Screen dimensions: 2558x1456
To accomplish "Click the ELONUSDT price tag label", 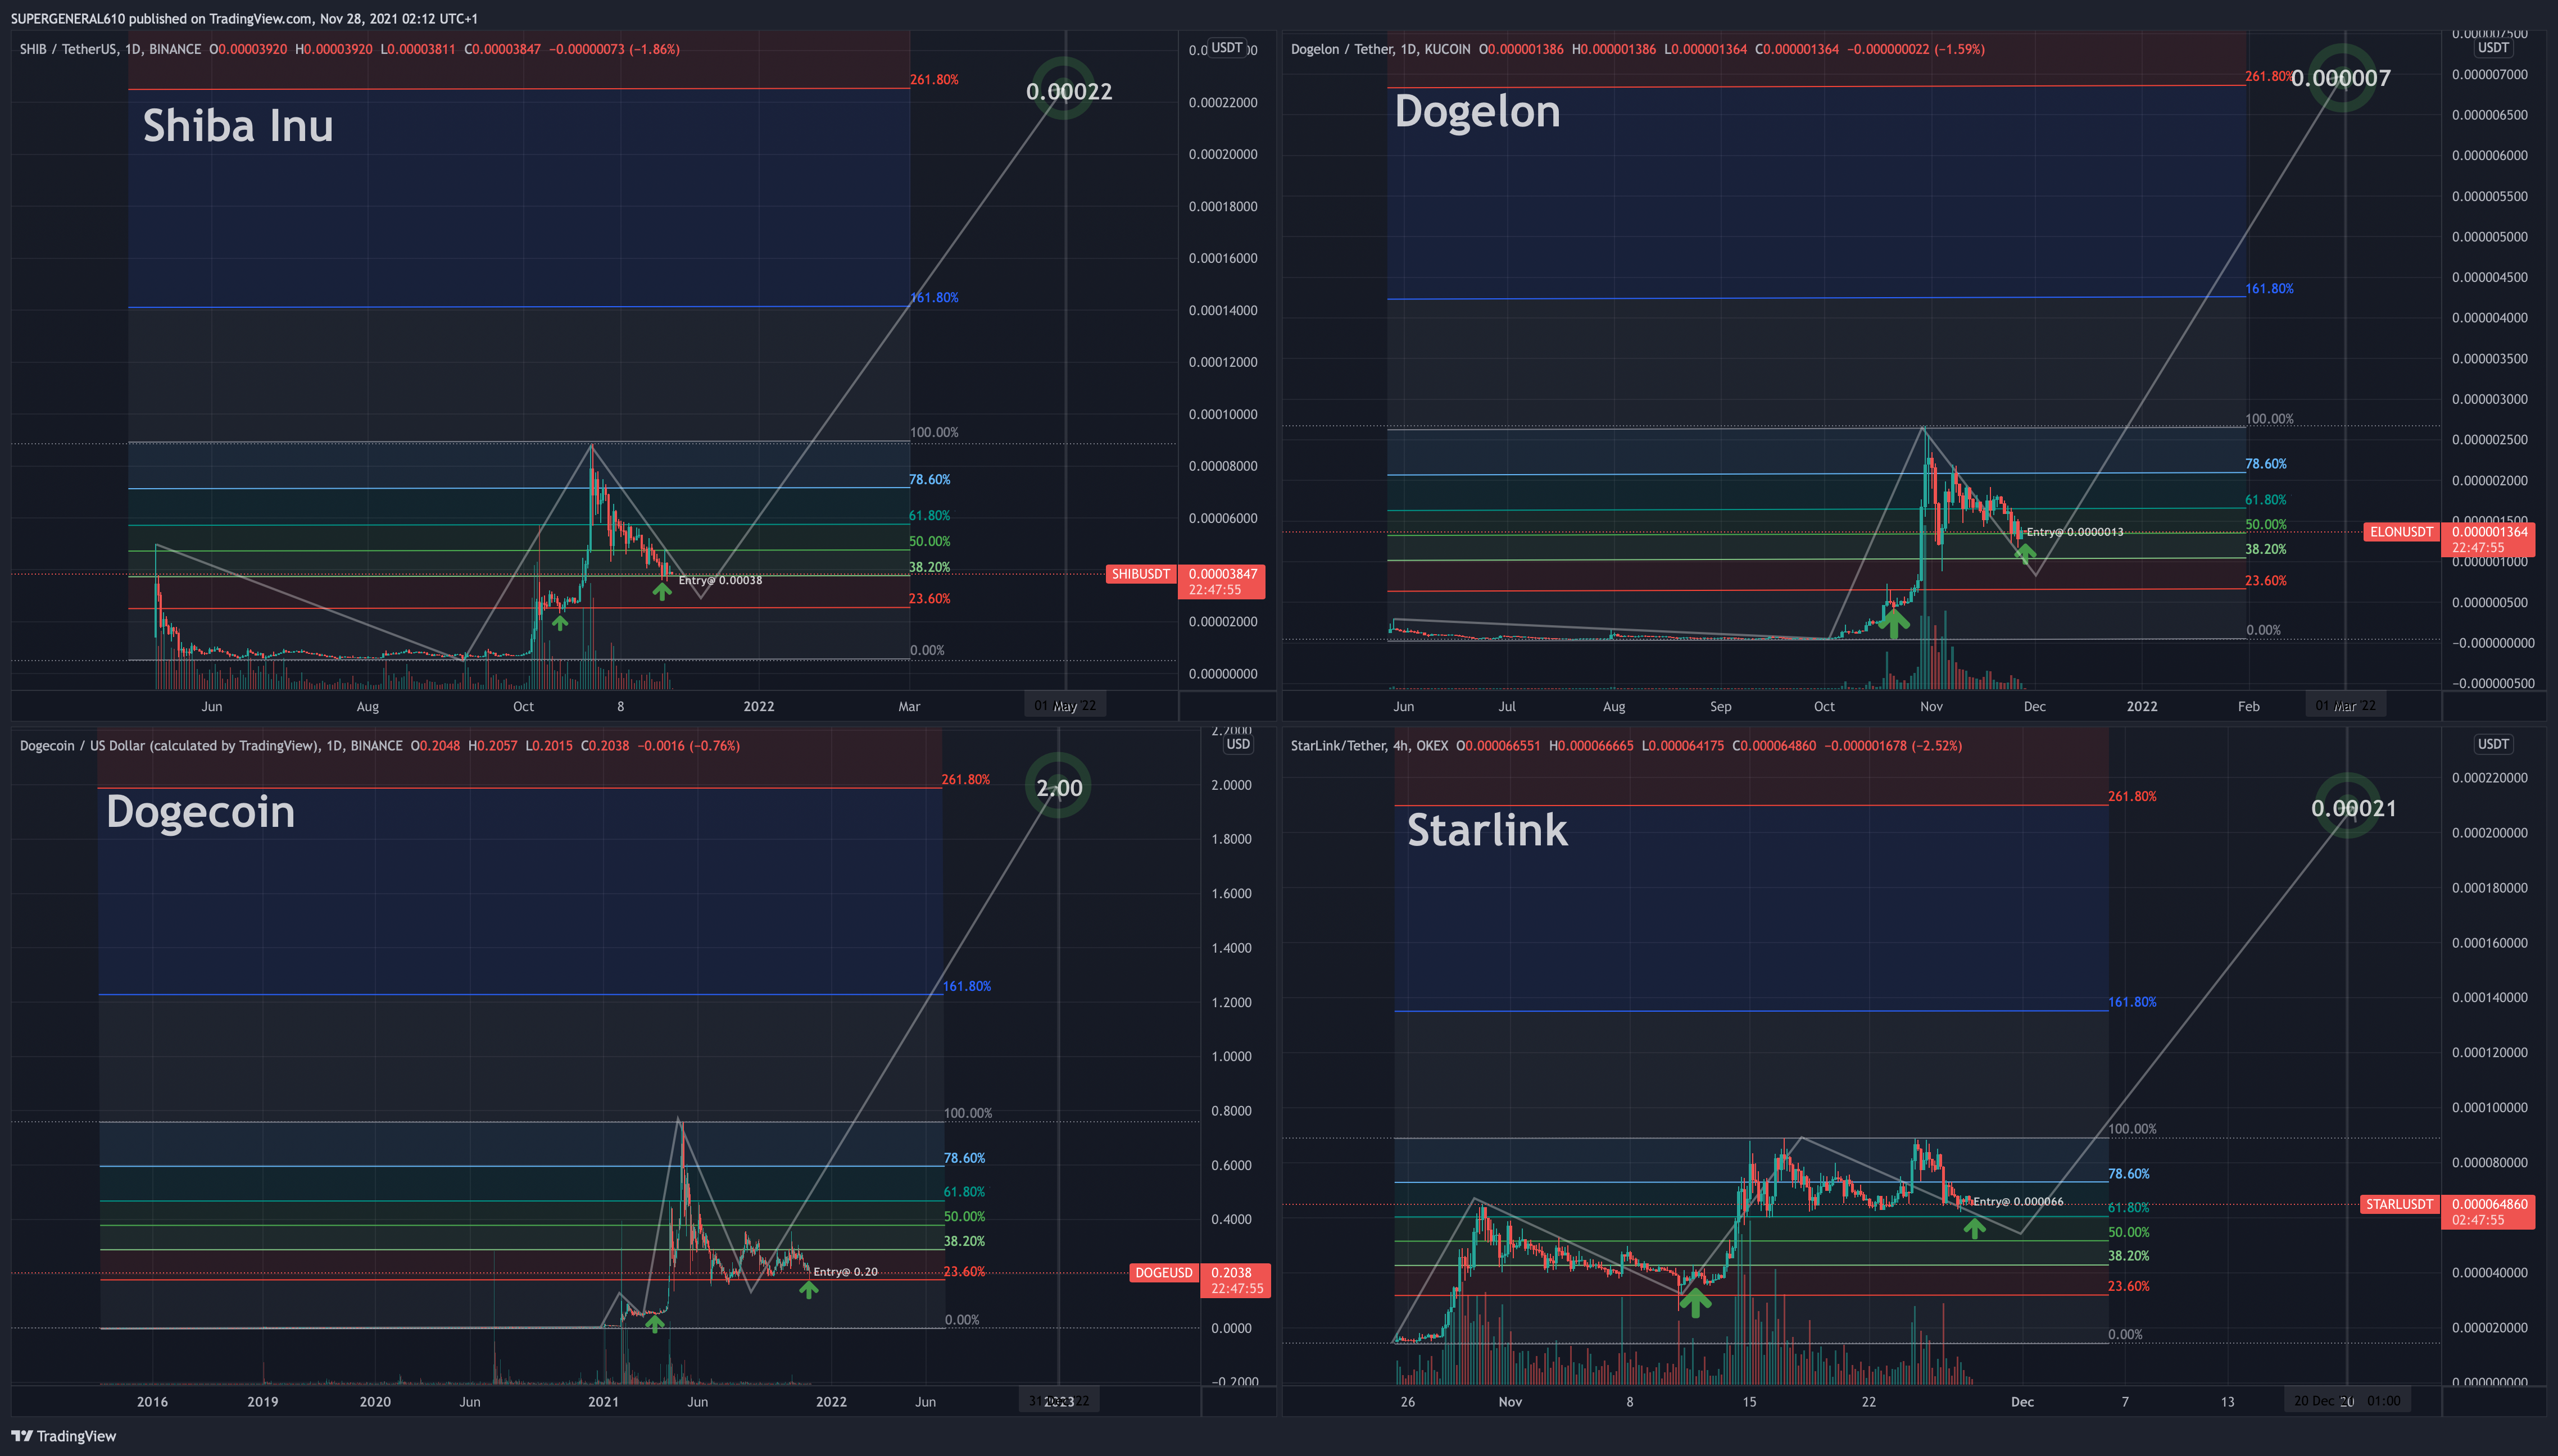I will click(x=2401, y=532).
